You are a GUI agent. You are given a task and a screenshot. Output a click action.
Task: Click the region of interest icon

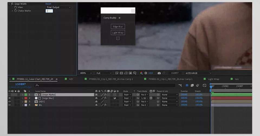click(130, 73)
